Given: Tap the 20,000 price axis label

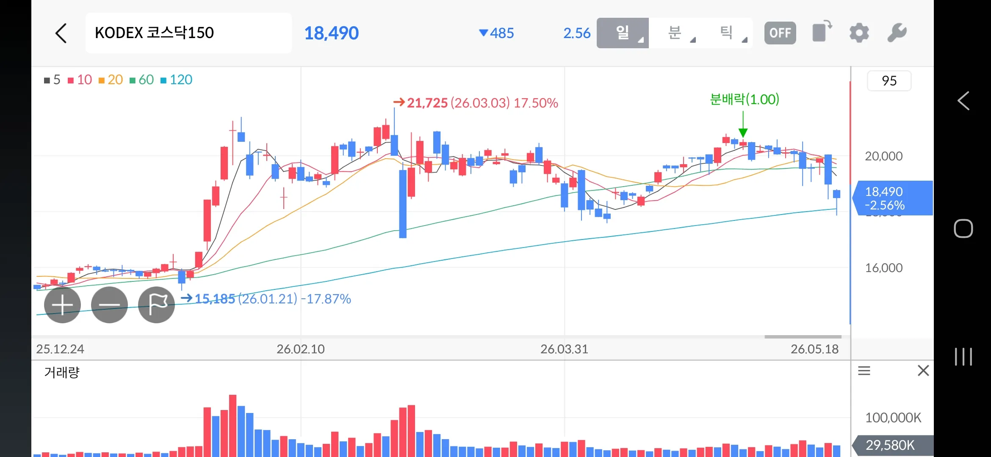Looking at the screenshot, I should (883, 156).
